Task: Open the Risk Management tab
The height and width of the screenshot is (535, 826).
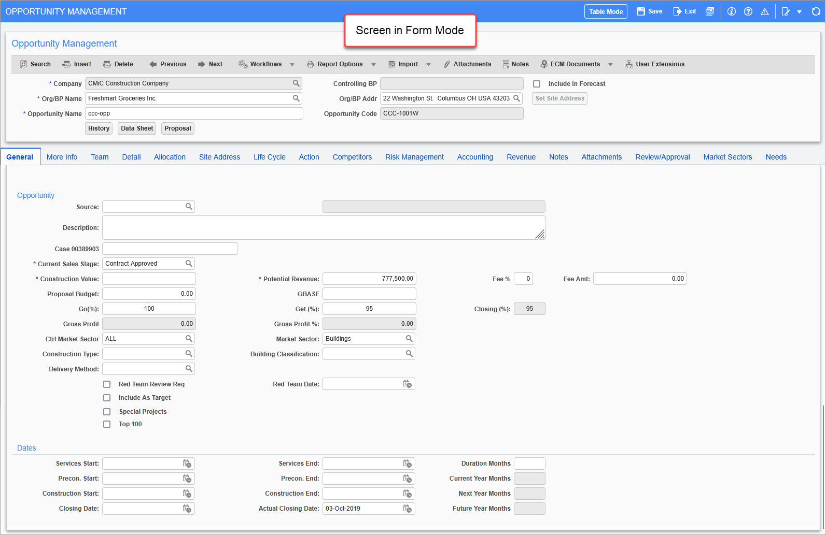Action: [414, 157]
